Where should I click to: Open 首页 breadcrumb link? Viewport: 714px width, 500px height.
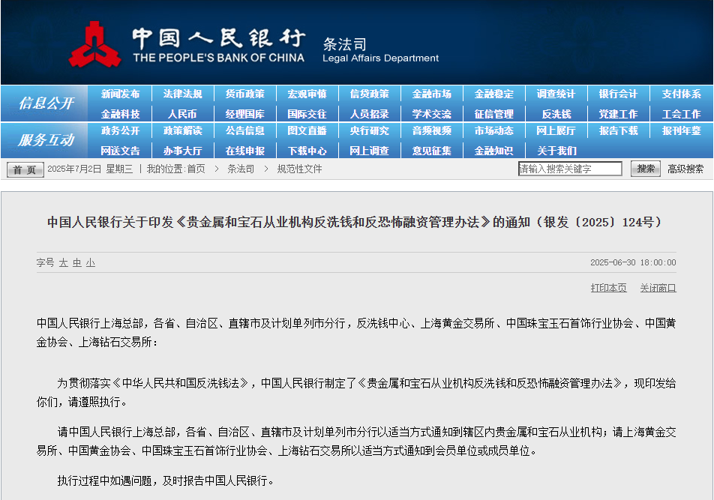point(196,169)
